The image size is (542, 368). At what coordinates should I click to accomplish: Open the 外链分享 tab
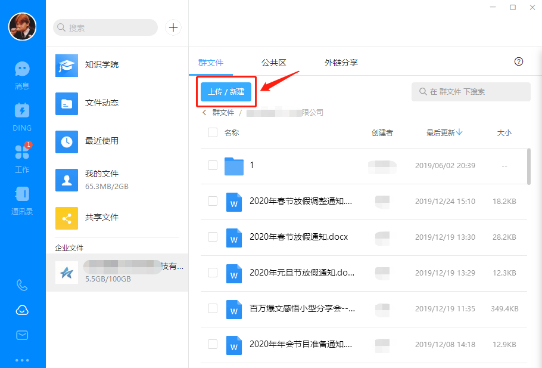click(x=341, y=61)
